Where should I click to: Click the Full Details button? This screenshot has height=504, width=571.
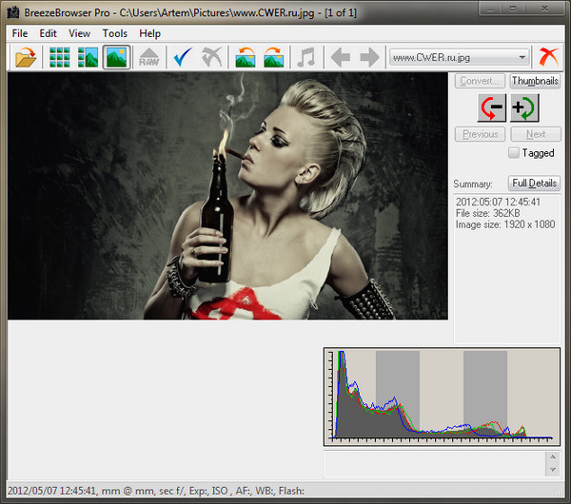(534, 183)
